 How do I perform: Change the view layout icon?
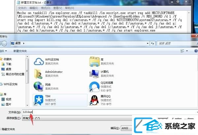click(182, 51)
